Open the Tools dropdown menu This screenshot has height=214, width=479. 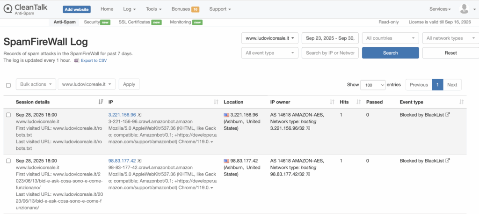(153, 9)
